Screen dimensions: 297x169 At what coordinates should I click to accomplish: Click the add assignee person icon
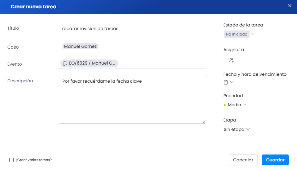(x=231, y=61)
